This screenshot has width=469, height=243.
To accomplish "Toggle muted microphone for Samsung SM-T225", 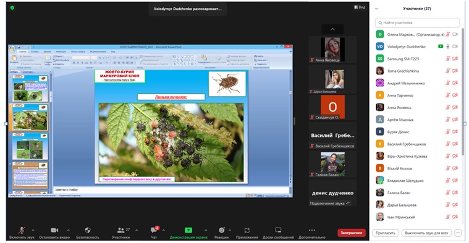I will click(448, 59).
